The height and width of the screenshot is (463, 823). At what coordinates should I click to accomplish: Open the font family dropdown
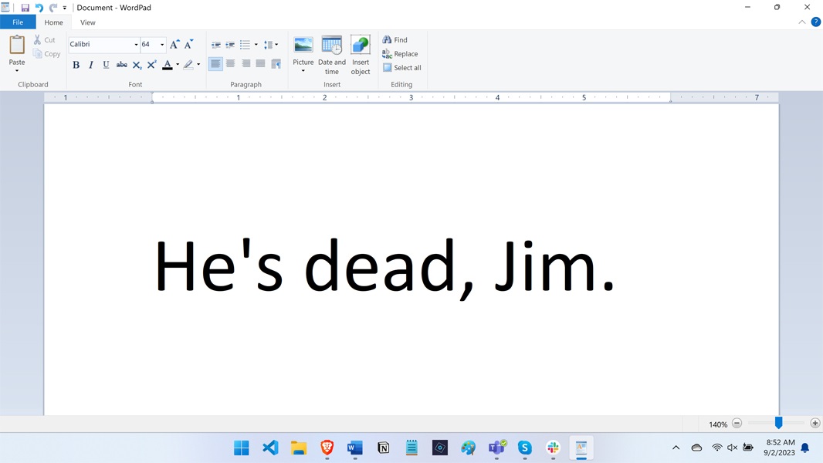point(135,44)
